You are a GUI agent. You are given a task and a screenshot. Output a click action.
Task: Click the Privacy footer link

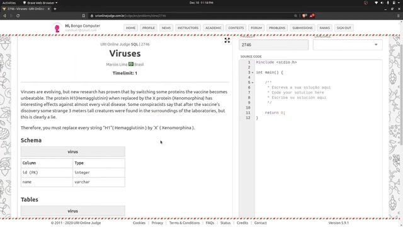coord(157,223)
